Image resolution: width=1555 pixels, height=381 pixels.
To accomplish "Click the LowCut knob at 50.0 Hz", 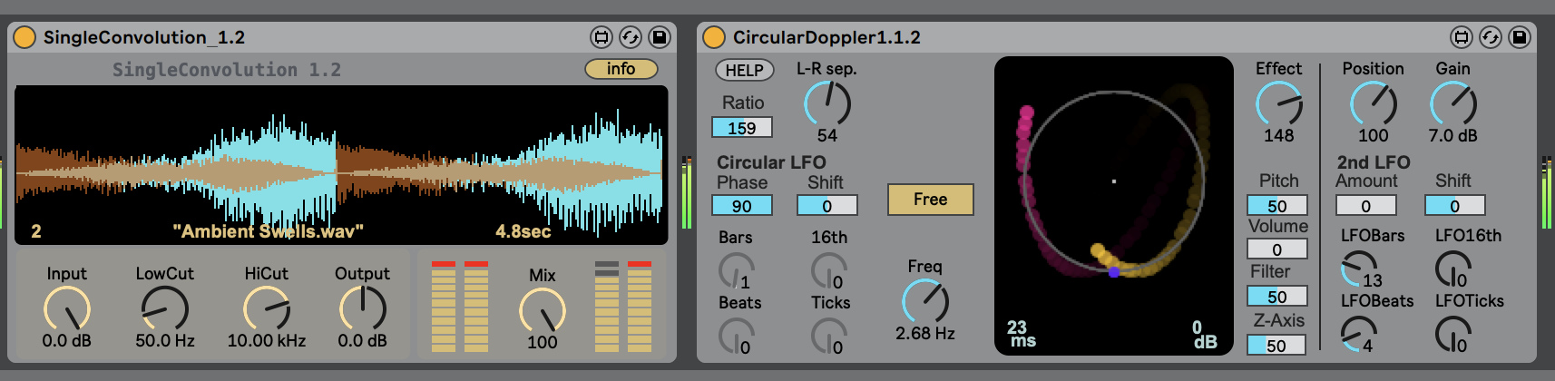I will 165,309.
